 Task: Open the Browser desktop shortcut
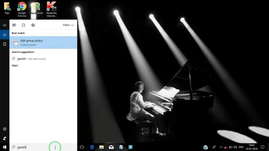(x=37, y=8)
